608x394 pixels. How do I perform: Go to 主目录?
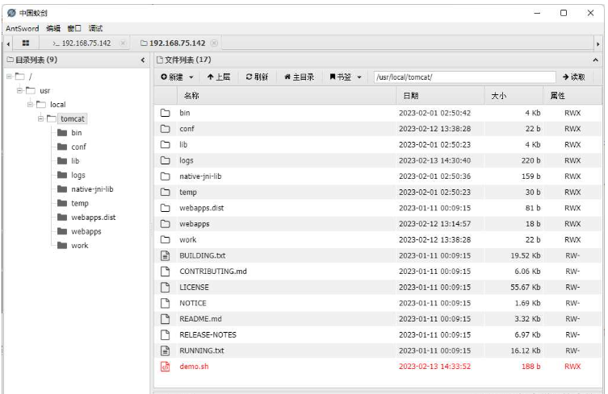coord(299,77)
